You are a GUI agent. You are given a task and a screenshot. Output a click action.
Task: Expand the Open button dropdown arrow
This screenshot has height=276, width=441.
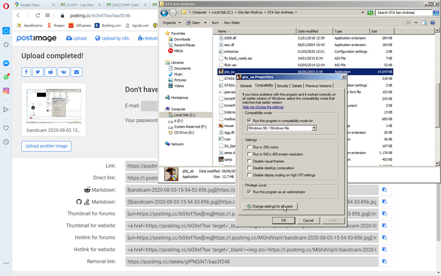205,23
